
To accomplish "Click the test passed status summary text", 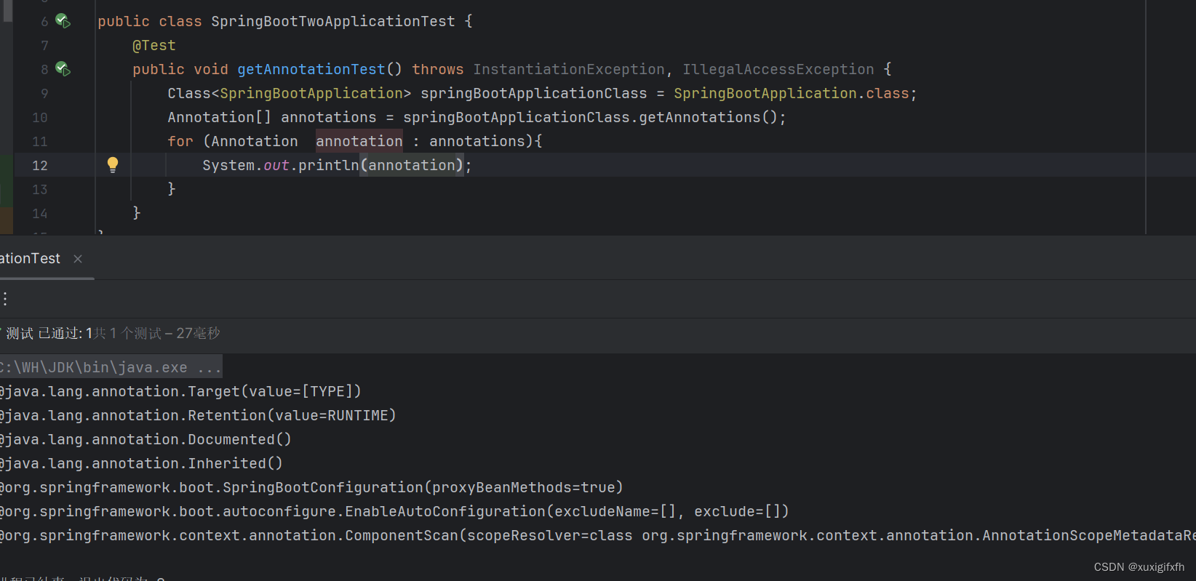I will (112, 333).
